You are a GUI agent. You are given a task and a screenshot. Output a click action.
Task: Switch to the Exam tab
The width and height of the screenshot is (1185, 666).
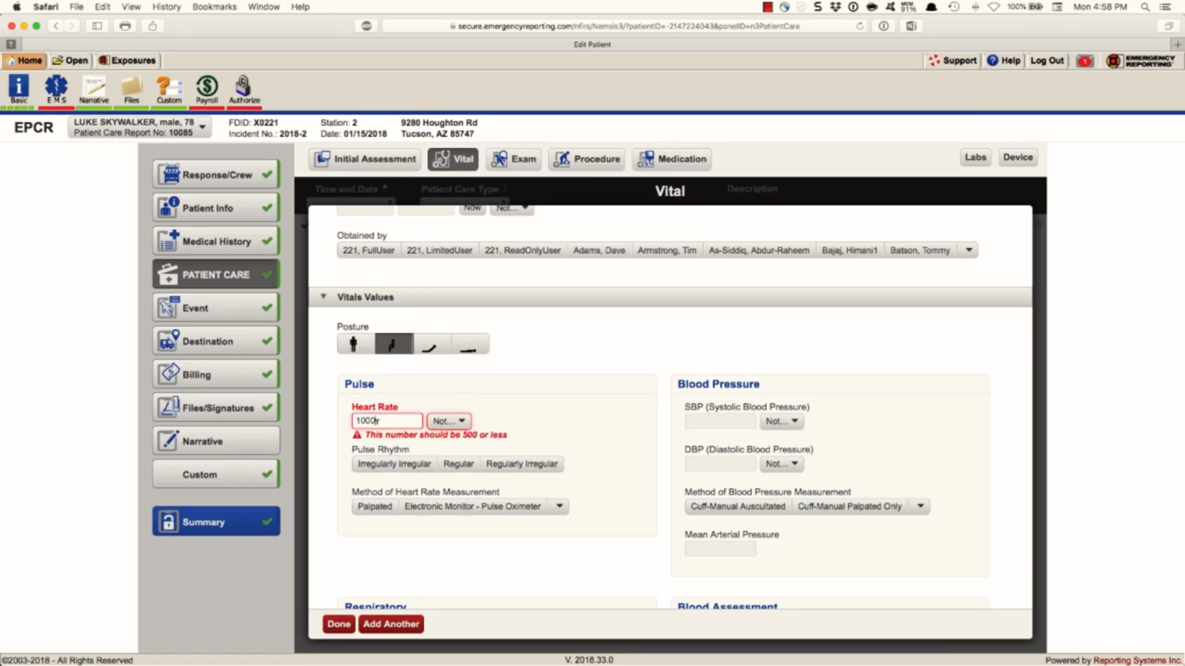513,159
